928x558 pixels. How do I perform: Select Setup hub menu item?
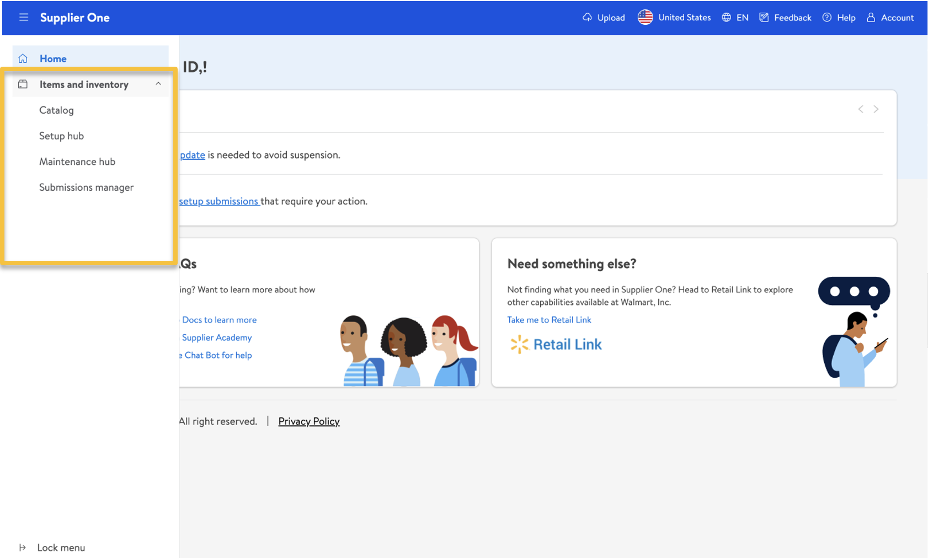click(x=61, y=136)
